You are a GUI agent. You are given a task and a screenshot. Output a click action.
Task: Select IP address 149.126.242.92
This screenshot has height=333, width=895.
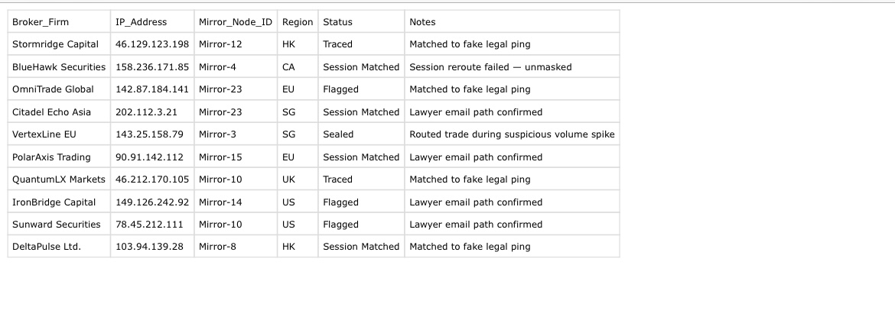[151, 202]
